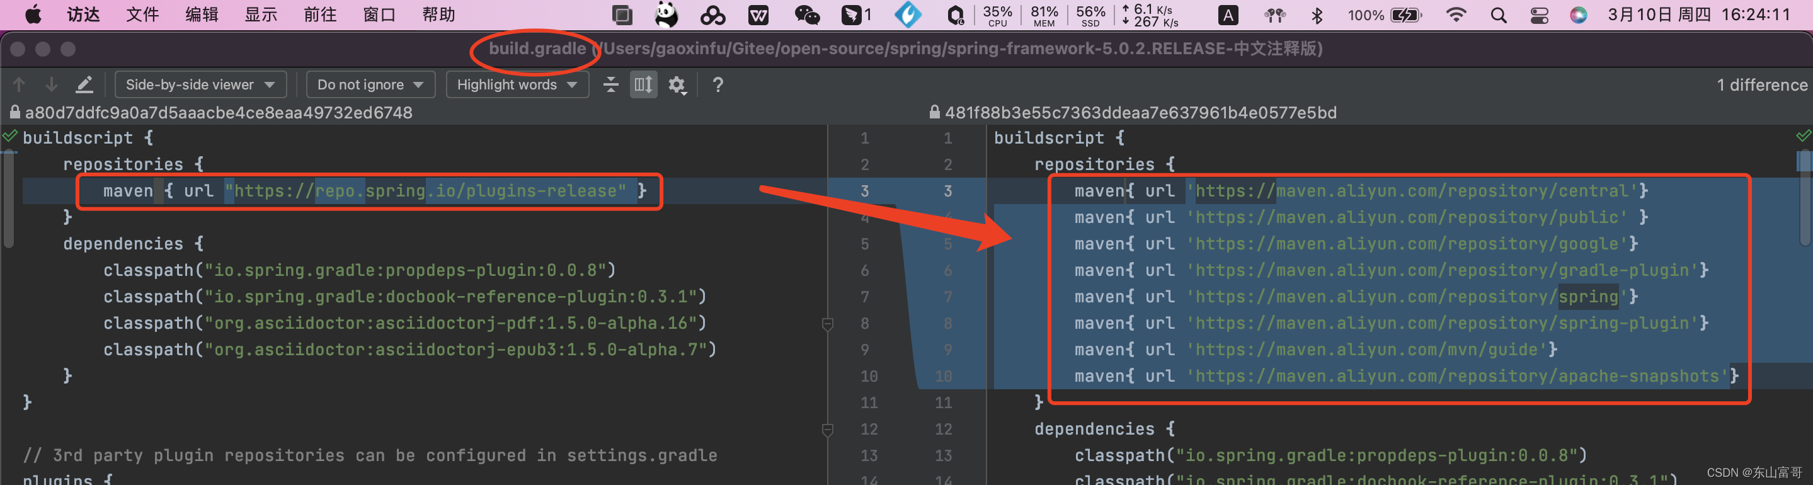
Task: Click left revision hash a80d7ddfc9a0
Action: coord(219,113)
